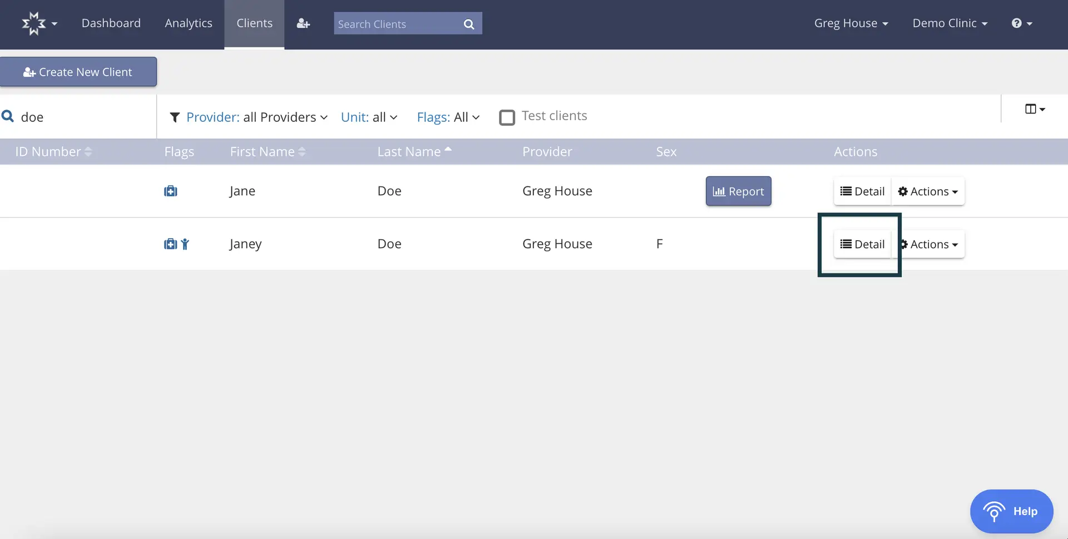This screenshot has width=1068, height=539.
Task: Click the Create New Client button
Action: pyautogui.click(x=78, y=71)
